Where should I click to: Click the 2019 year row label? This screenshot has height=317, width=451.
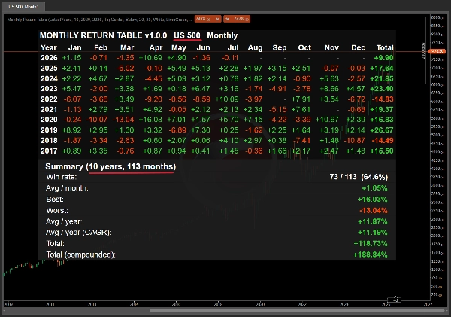point(49,130)
